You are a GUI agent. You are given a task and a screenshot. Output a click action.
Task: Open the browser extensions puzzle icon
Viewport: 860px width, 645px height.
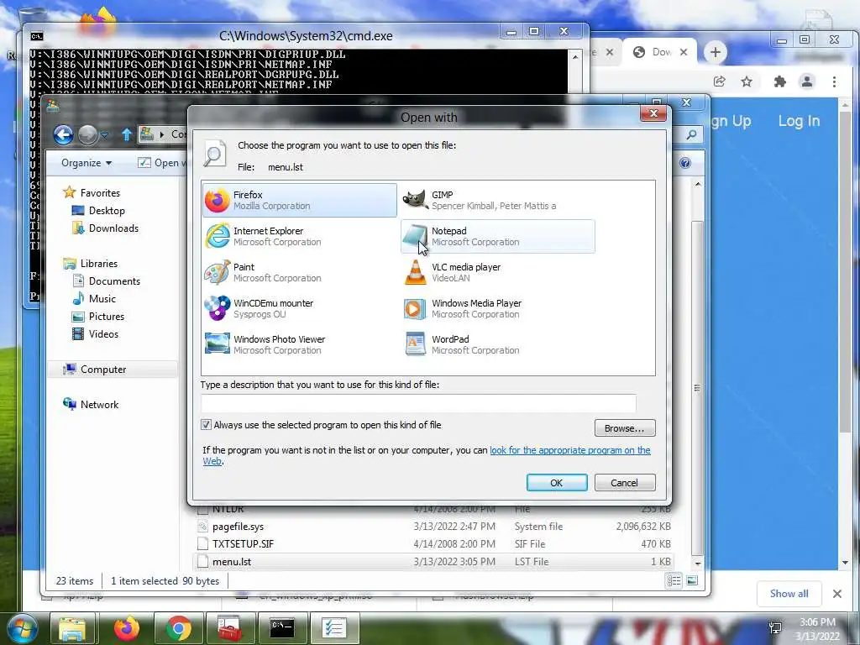[779, 81]
